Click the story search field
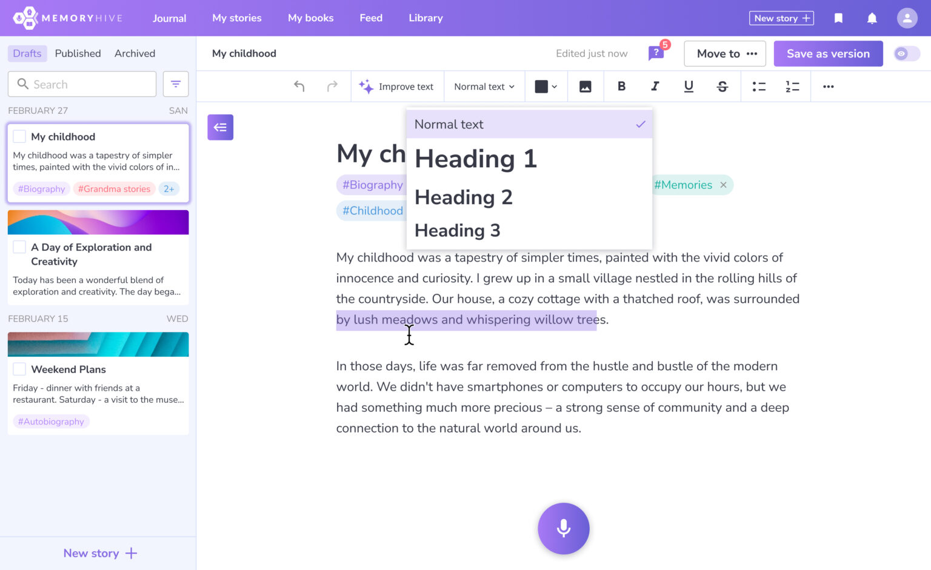 pyautogui.click(x=82, y=84)
